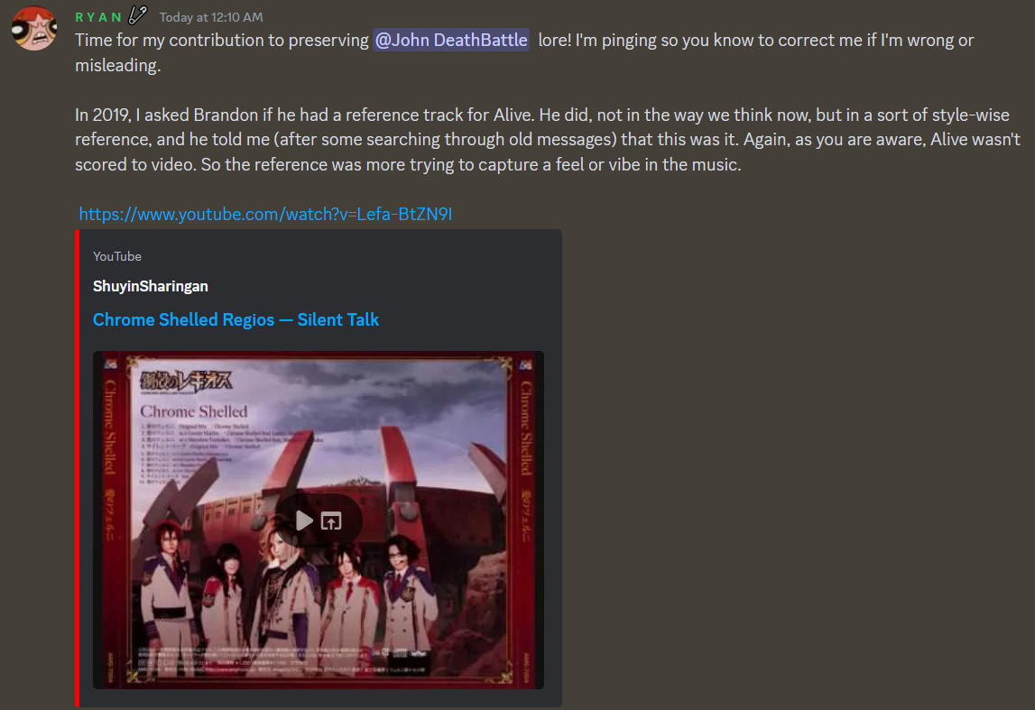Follow the youtube.com/watch?v=Lefa-BtZN9I link
Viewport: 1035px width, 710px height.
click(x=265, y=214)
